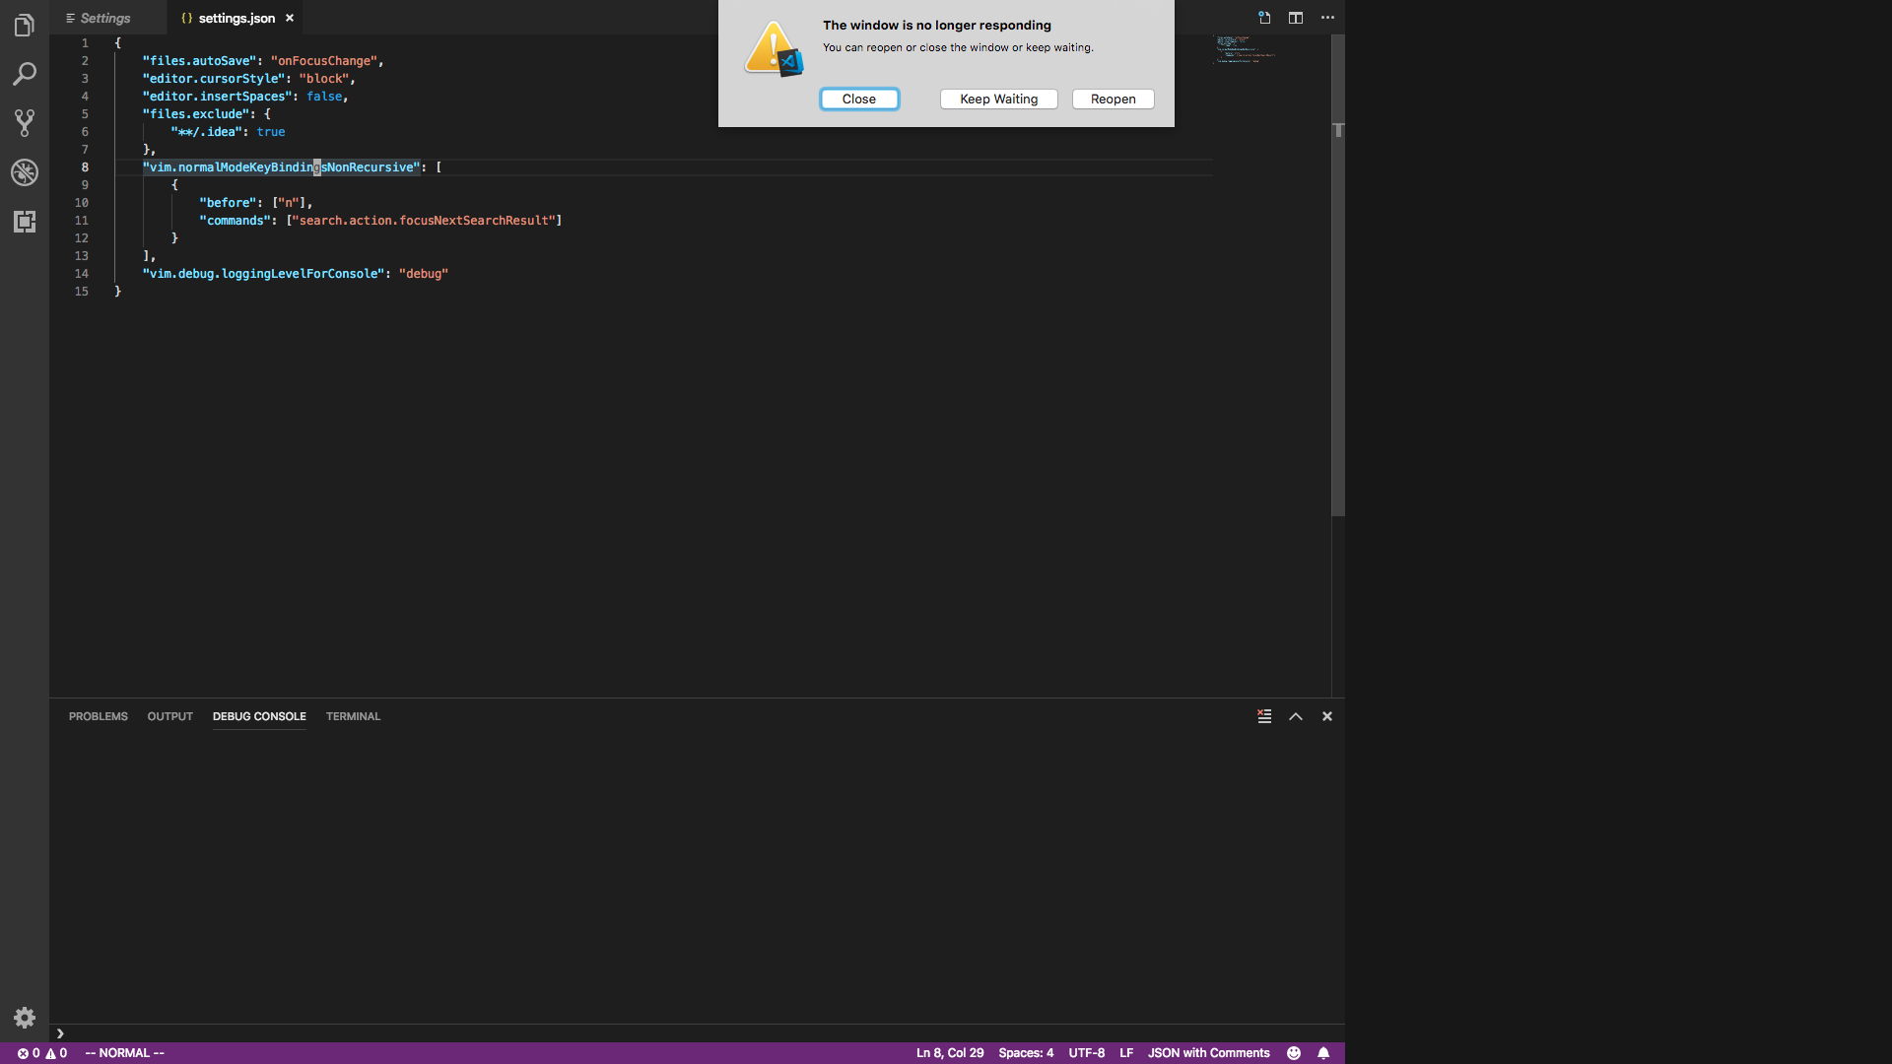Screen dimensions: 1892x1064
Task: Open Source Control view
Action: tap(25, 123)
